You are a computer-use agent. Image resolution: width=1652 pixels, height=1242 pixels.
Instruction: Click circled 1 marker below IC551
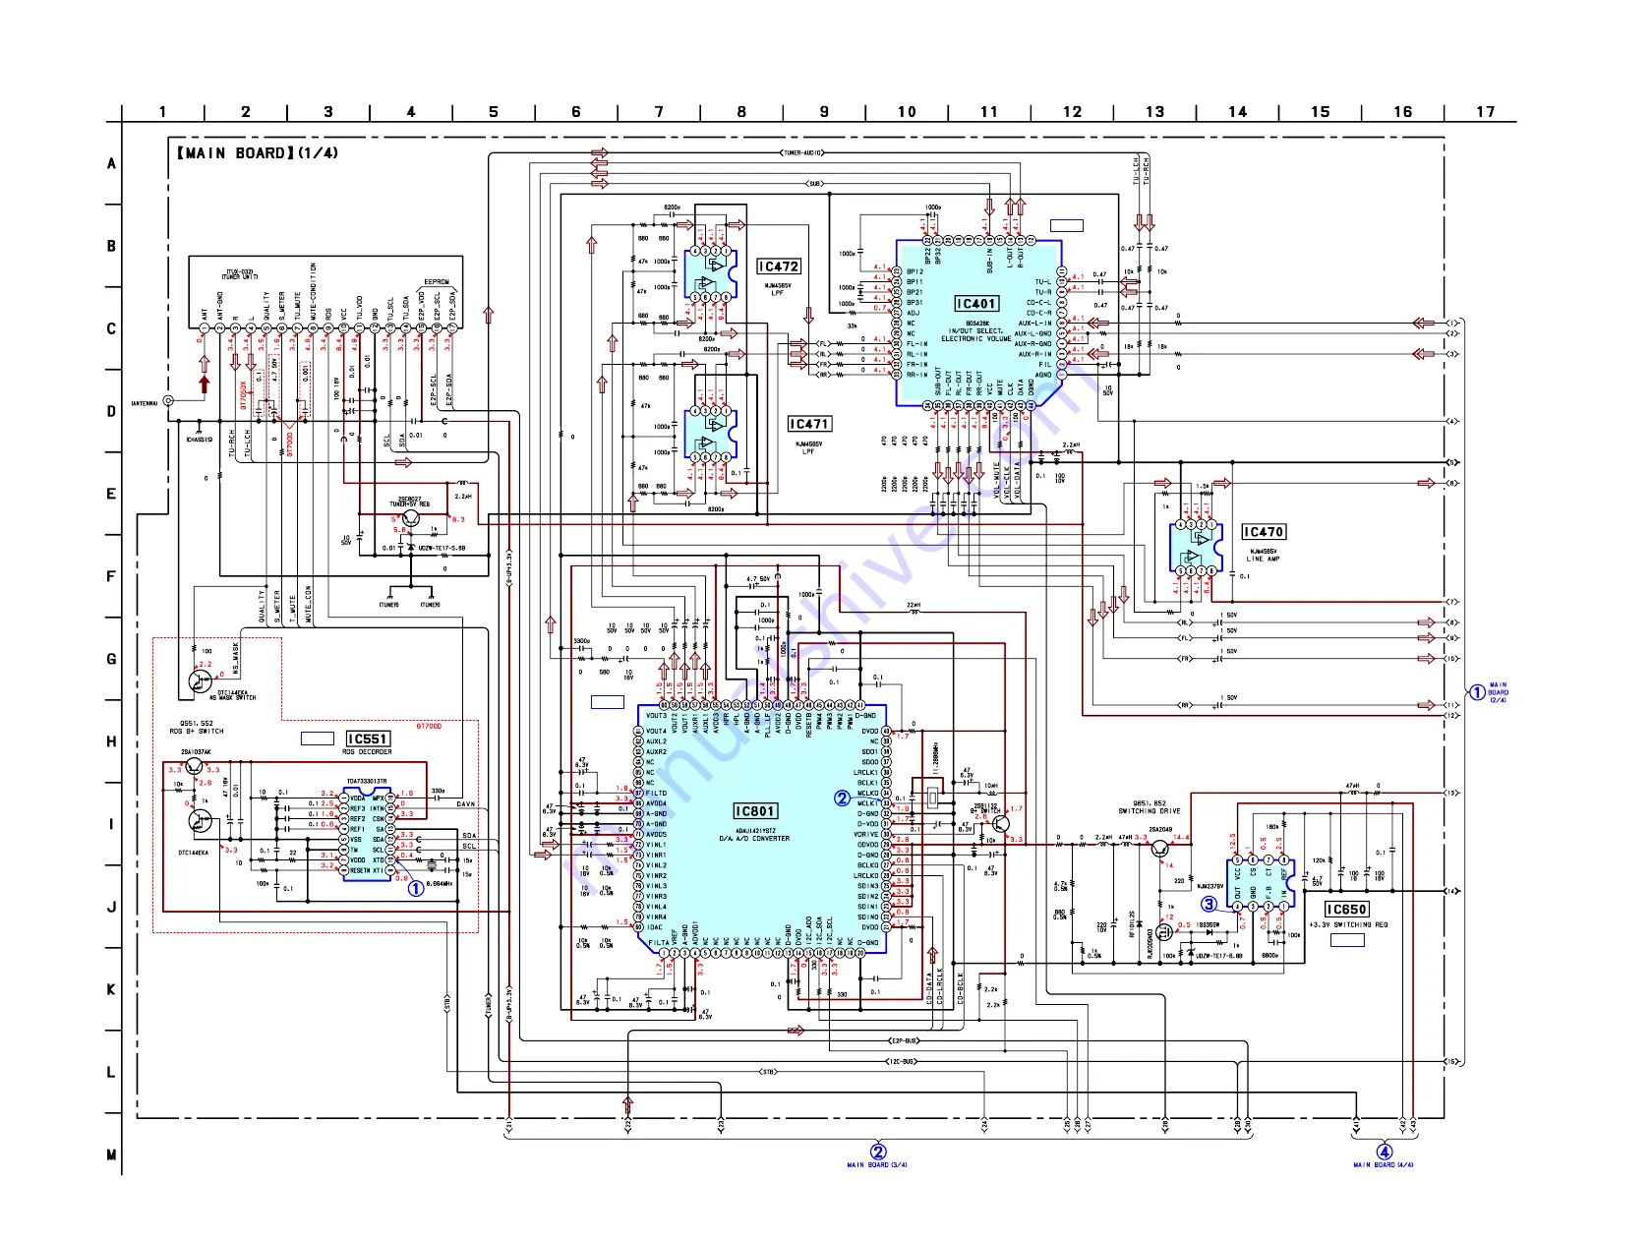[416, 889]
